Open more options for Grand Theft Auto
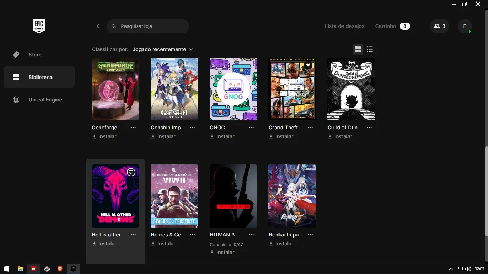 coord(310,128)
